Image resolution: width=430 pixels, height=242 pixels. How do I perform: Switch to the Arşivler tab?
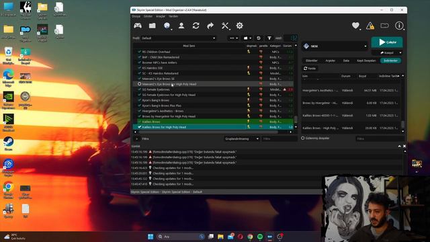(x=331, y=61)
